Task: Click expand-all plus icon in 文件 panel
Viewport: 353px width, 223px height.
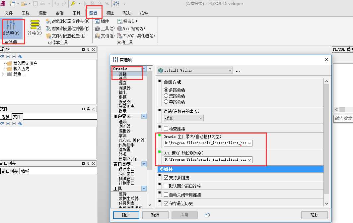Action: (x=8, y=123)
